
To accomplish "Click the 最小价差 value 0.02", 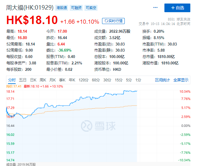I will (x=69, y=70).
